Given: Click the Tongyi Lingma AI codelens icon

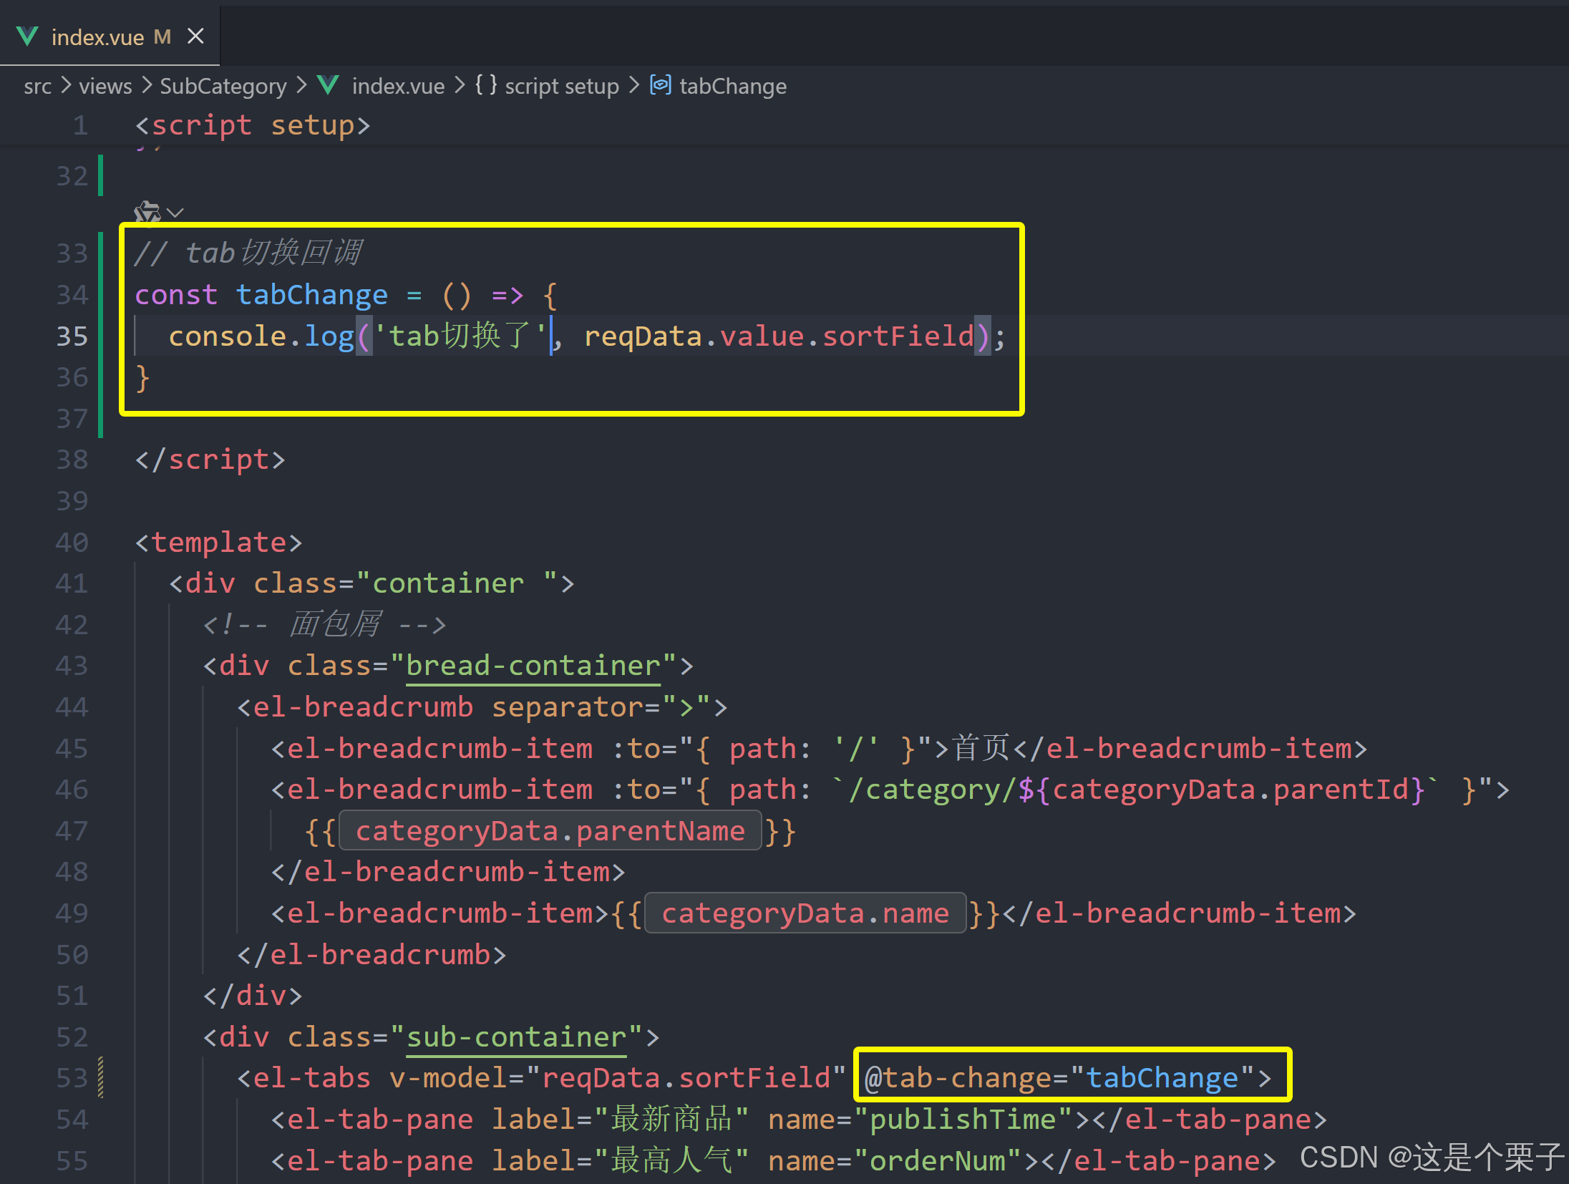Looking at the screenshot, I should coord(147,212).
